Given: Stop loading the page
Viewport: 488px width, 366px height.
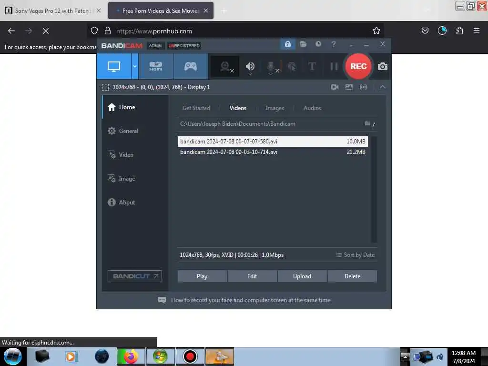Looking at the screenshot, I should click(x=45, y=31).
